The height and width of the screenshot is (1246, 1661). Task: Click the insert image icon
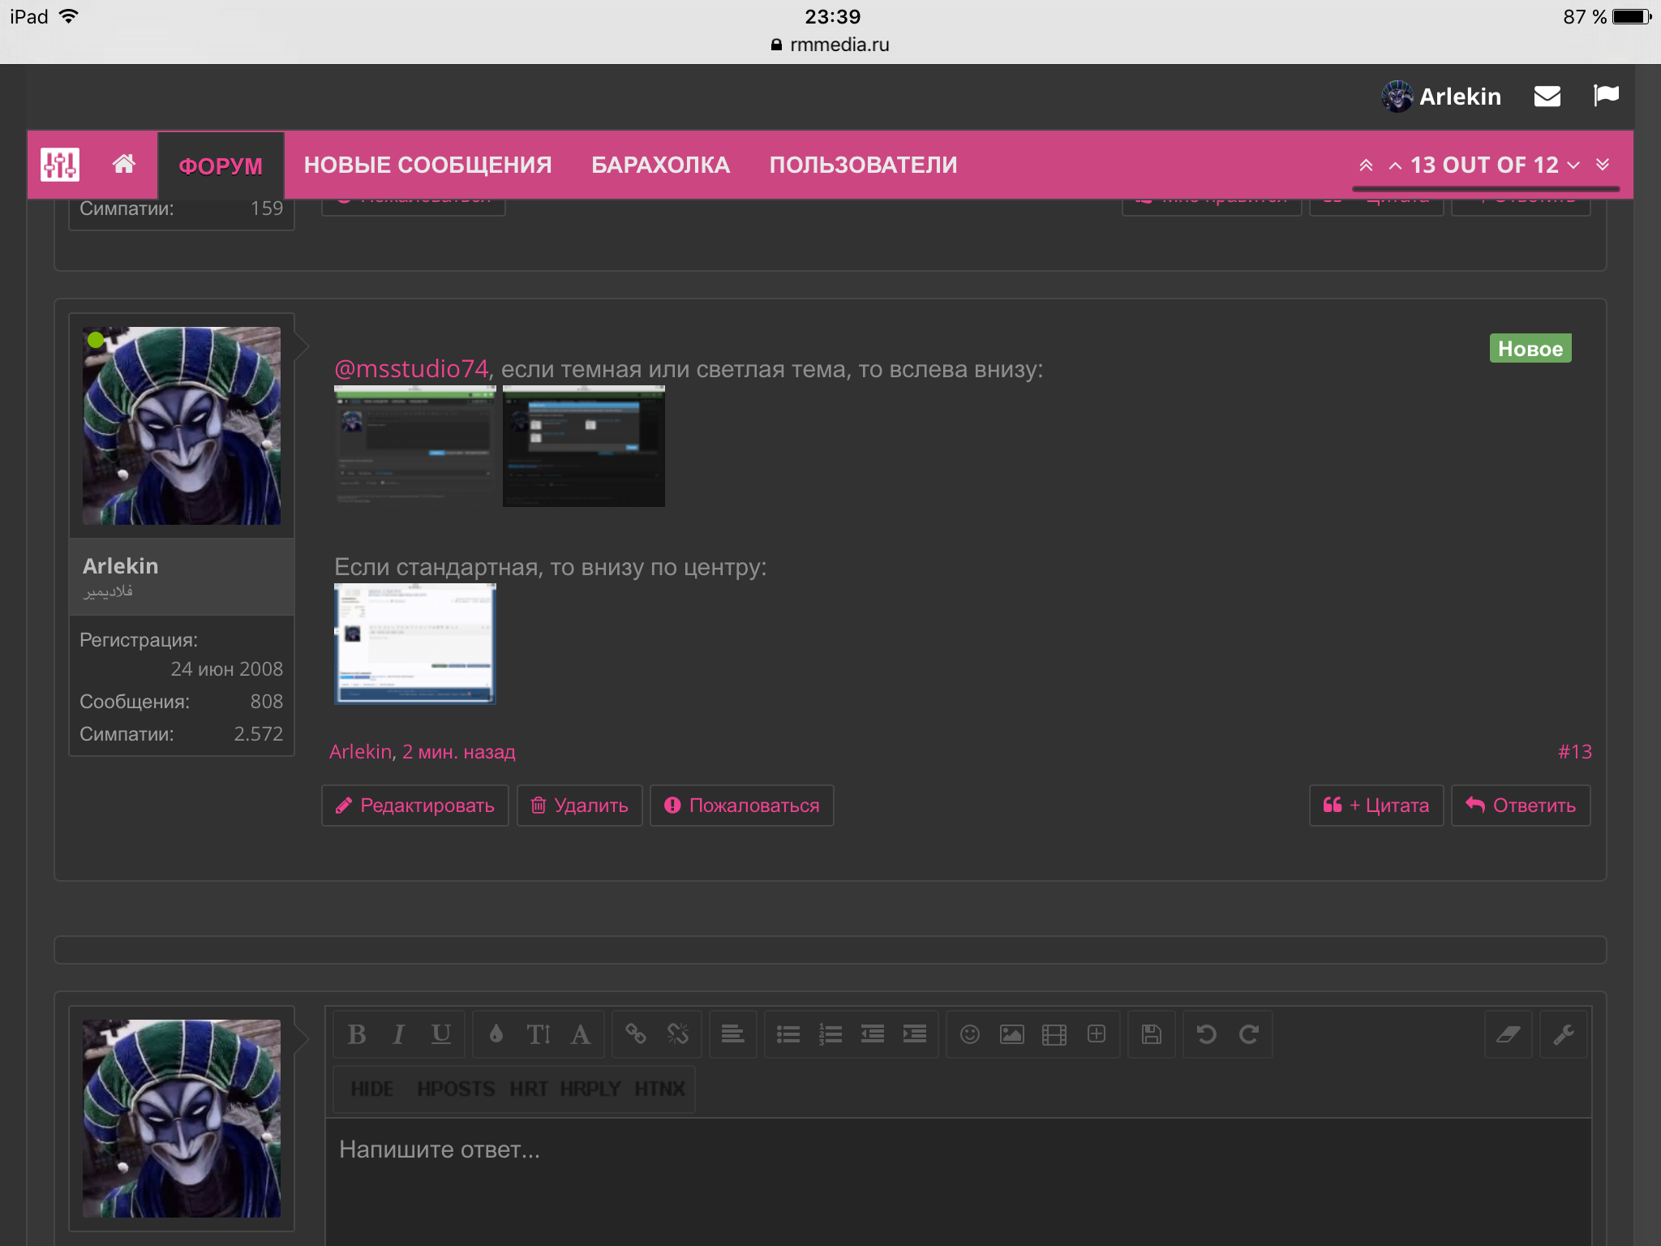coord(1012,1034)
